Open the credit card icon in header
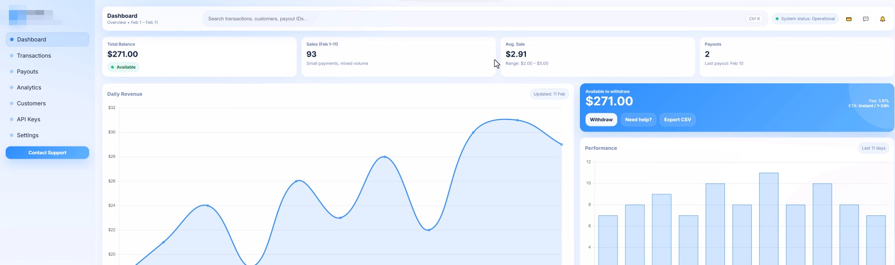This screenshot has width=895, height=265. [x=849, y=19]
